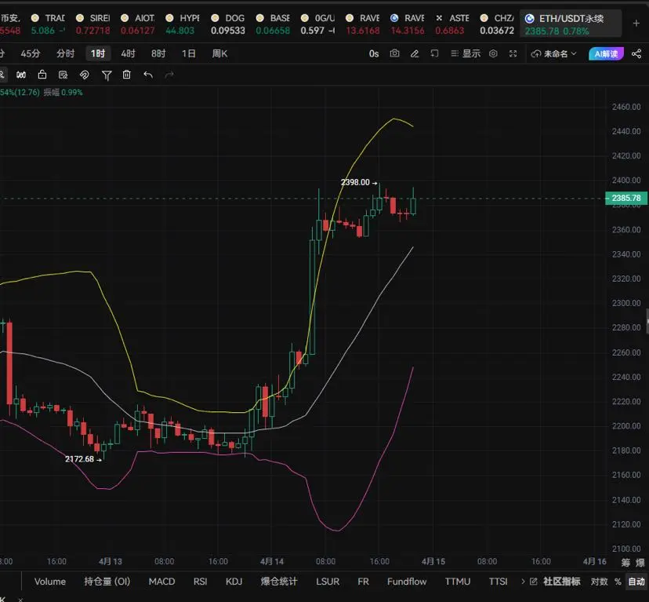Select the 1时 timeframe
The image size is (649, 602).
click(x=98, y=53)
